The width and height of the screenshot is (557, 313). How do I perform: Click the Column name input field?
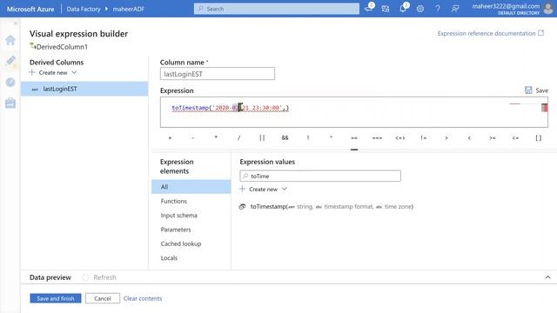[x=218, y=74]
